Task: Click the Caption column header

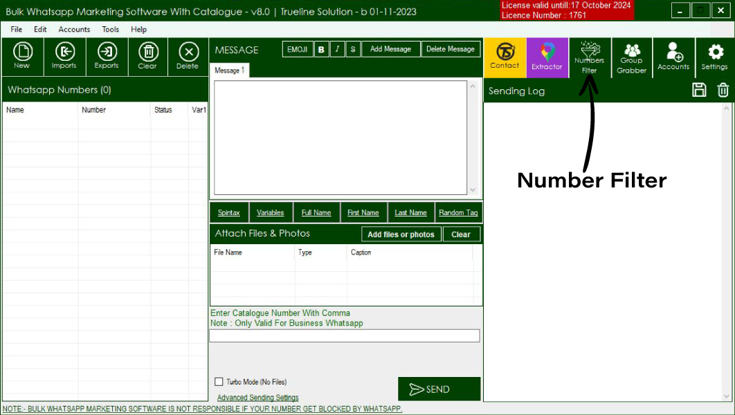Action: 410,252
